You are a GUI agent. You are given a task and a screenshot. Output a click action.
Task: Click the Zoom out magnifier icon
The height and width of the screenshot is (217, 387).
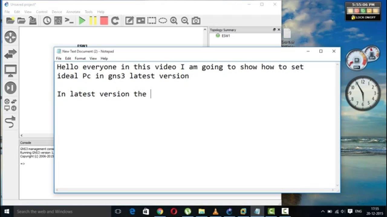[185, 20]
